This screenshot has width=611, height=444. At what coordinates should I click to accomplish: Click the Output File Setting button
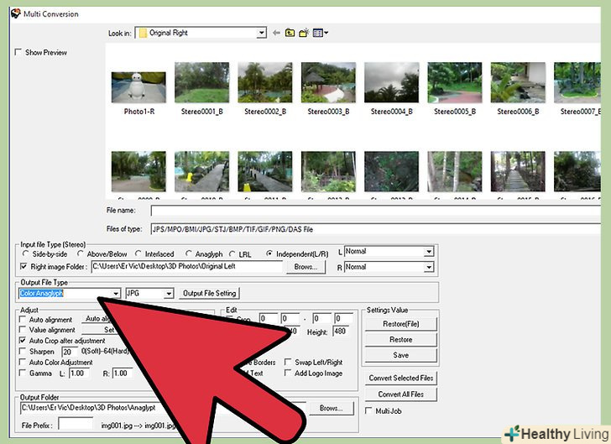[x=210, y=293]
